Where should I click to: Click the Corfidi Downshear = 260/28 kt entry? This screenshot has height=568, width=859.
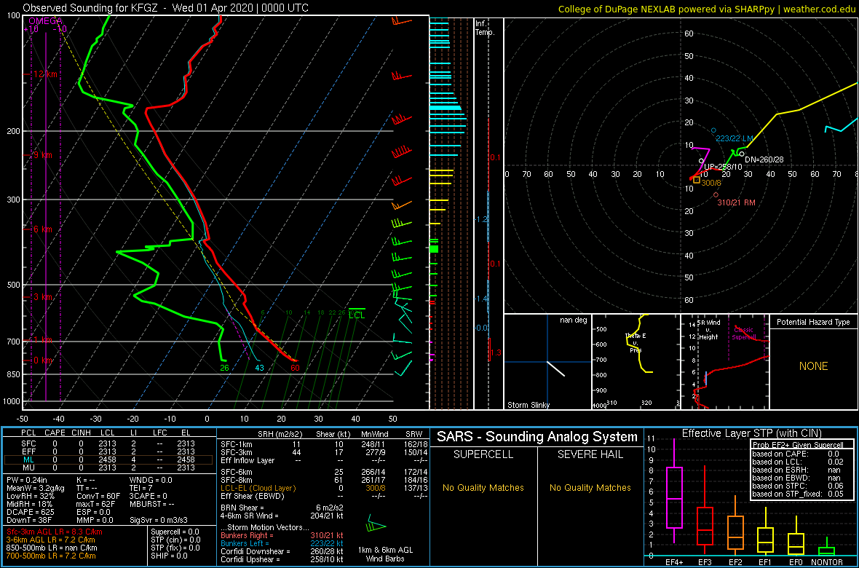coord(282,551)
